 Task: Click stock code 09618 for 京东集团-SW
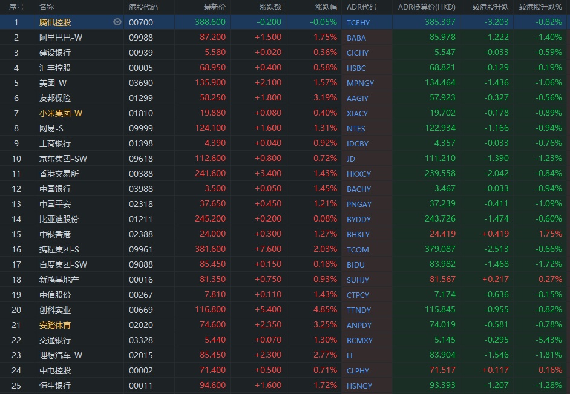[141, 159]
